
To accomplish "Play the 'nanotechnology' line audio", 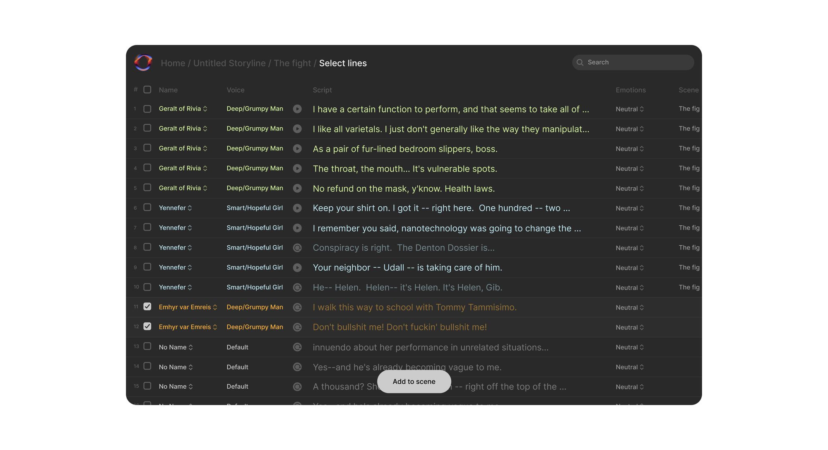I will click(x=297, y=228).
